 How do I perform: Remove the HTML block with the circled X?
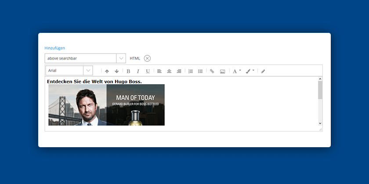tap(147, 58)
